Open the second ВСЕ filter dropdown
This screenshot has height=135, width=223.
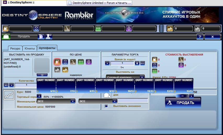(98, 101)
